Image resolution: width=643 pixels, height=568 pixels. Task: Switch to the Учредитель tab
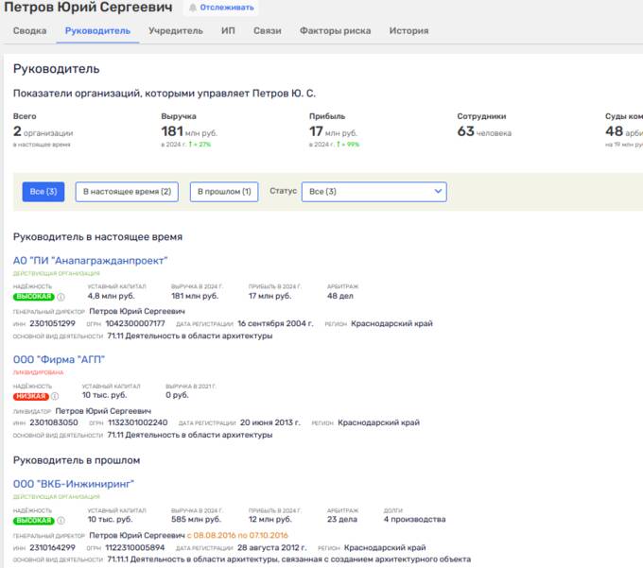[176, 31]
